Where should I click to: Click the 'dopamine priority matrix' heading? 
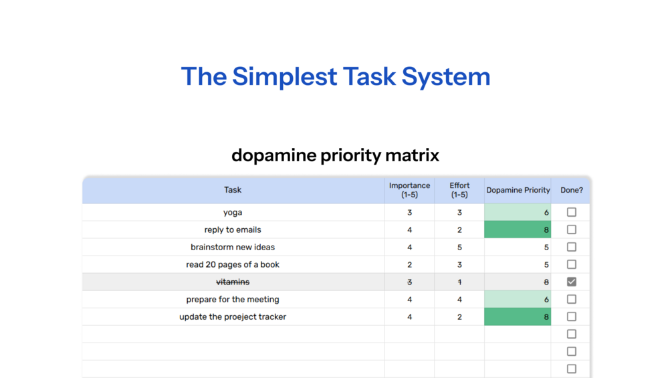(336, 155)
